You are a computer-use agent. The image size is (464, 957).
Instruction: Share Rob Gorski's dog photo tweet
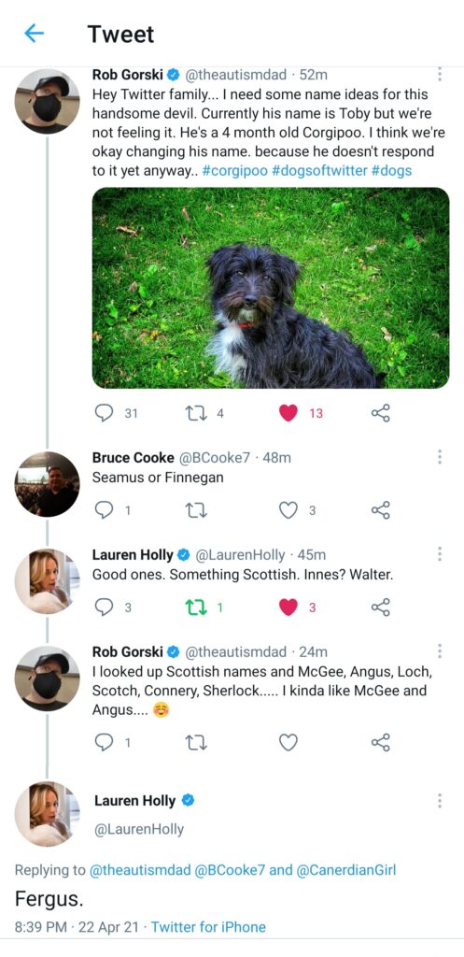click(381, 413)
